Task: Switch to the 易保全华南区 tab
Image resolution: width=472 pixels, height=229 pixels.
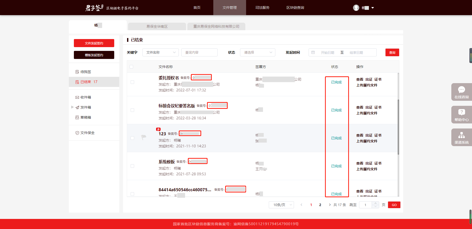Action: tap(157, 26)
